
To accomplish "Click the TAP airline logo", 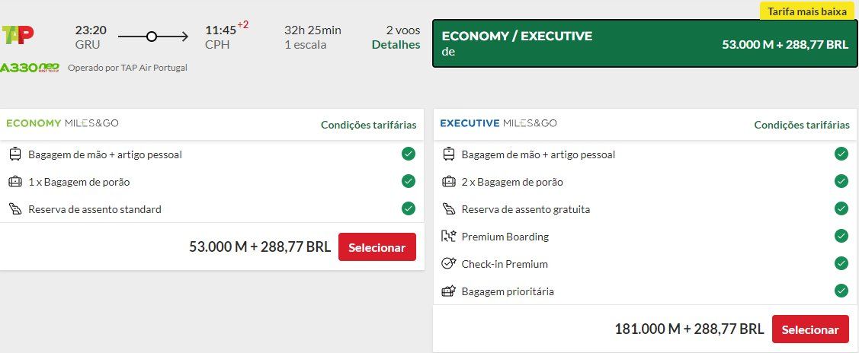I will coord(18,35).
